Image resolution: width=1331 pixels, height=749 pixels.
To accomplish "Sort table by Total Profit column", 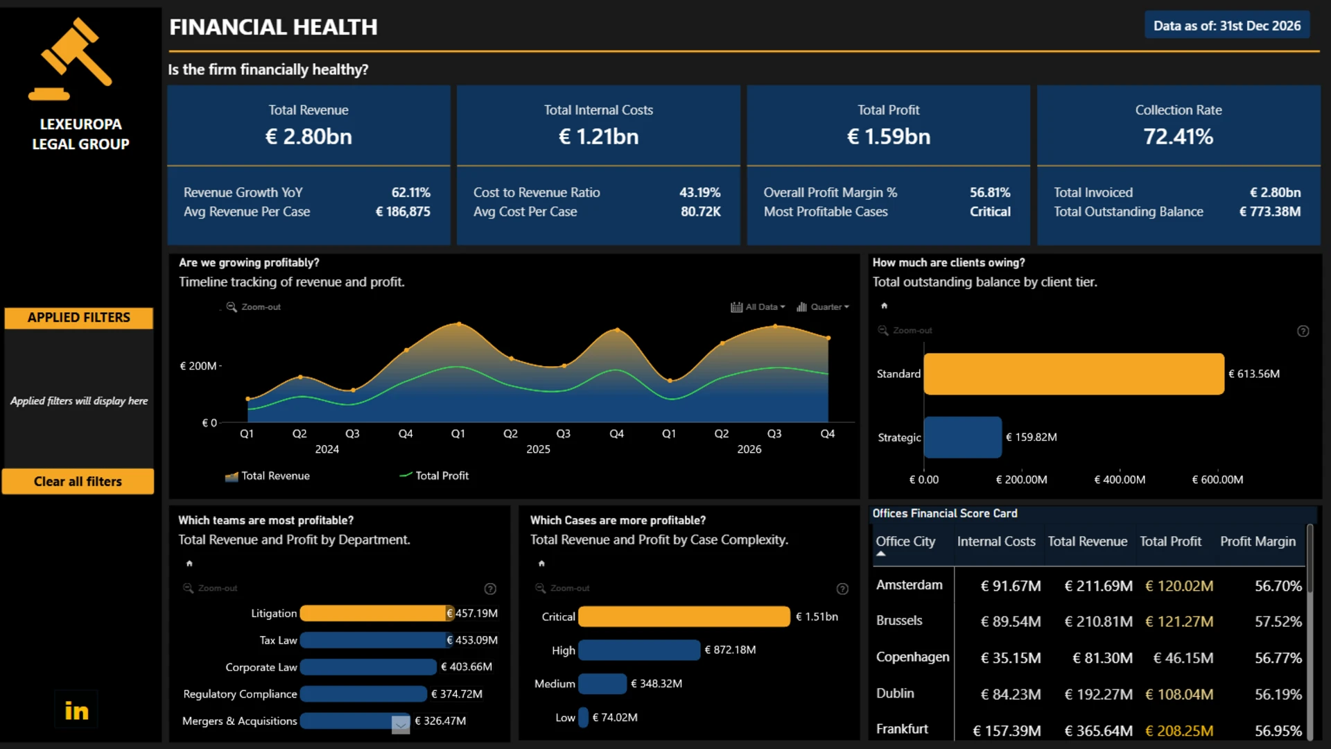I will click(1170, 542).
